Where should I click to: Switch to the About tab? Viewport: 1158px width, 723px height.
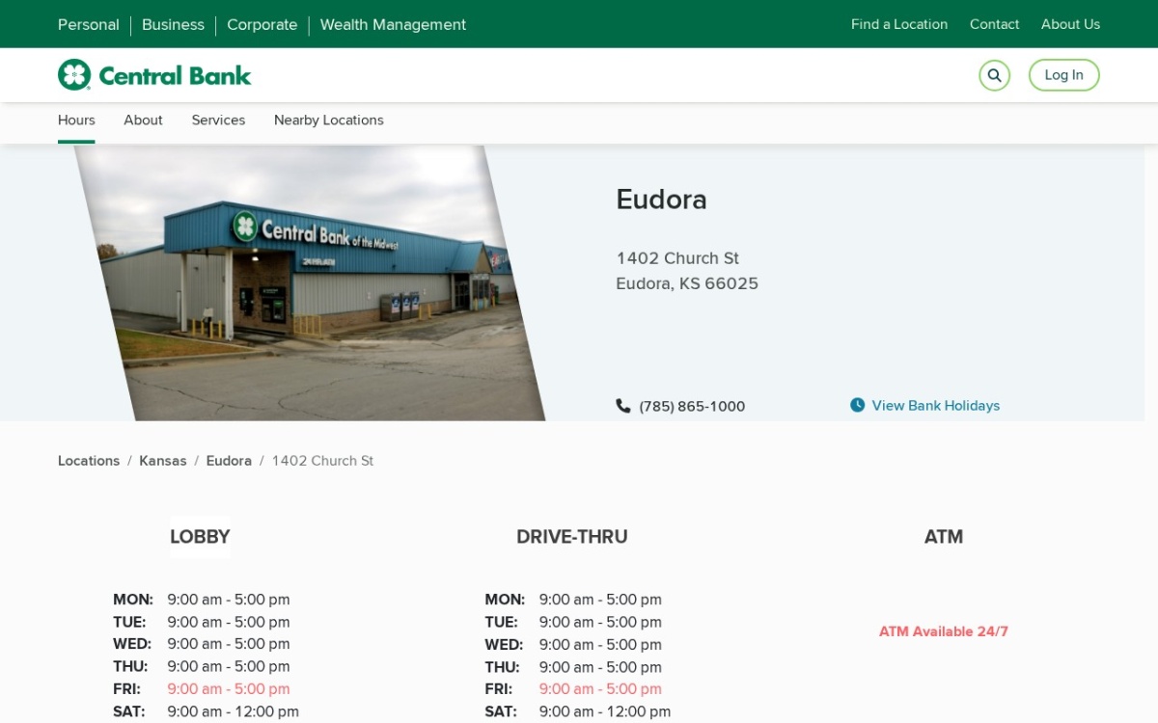pyautogui.click(x=143, y=120)
